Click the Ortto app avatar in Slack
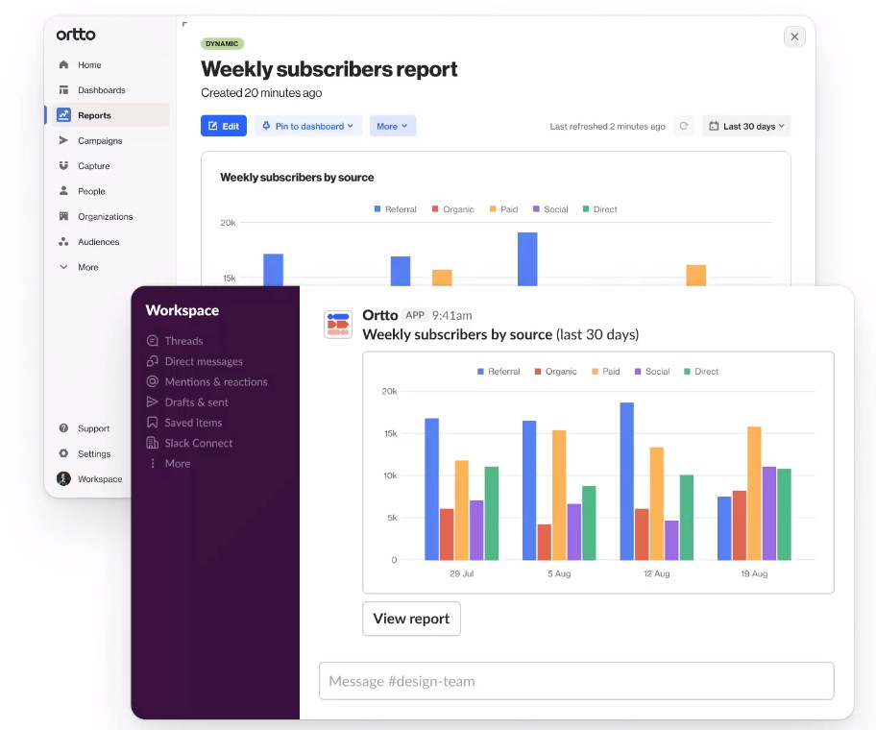 click(x=338, y=325)
